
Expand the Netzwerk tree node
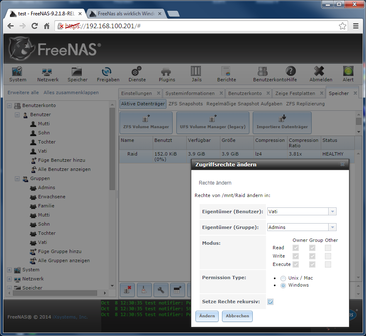coord(9,279)
